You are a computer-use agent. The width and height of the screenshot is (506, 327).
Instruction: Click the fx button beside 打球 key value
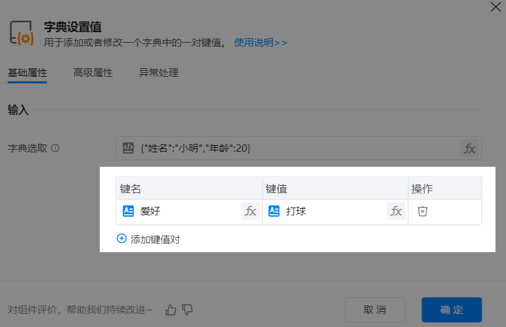tap(396, 211)
